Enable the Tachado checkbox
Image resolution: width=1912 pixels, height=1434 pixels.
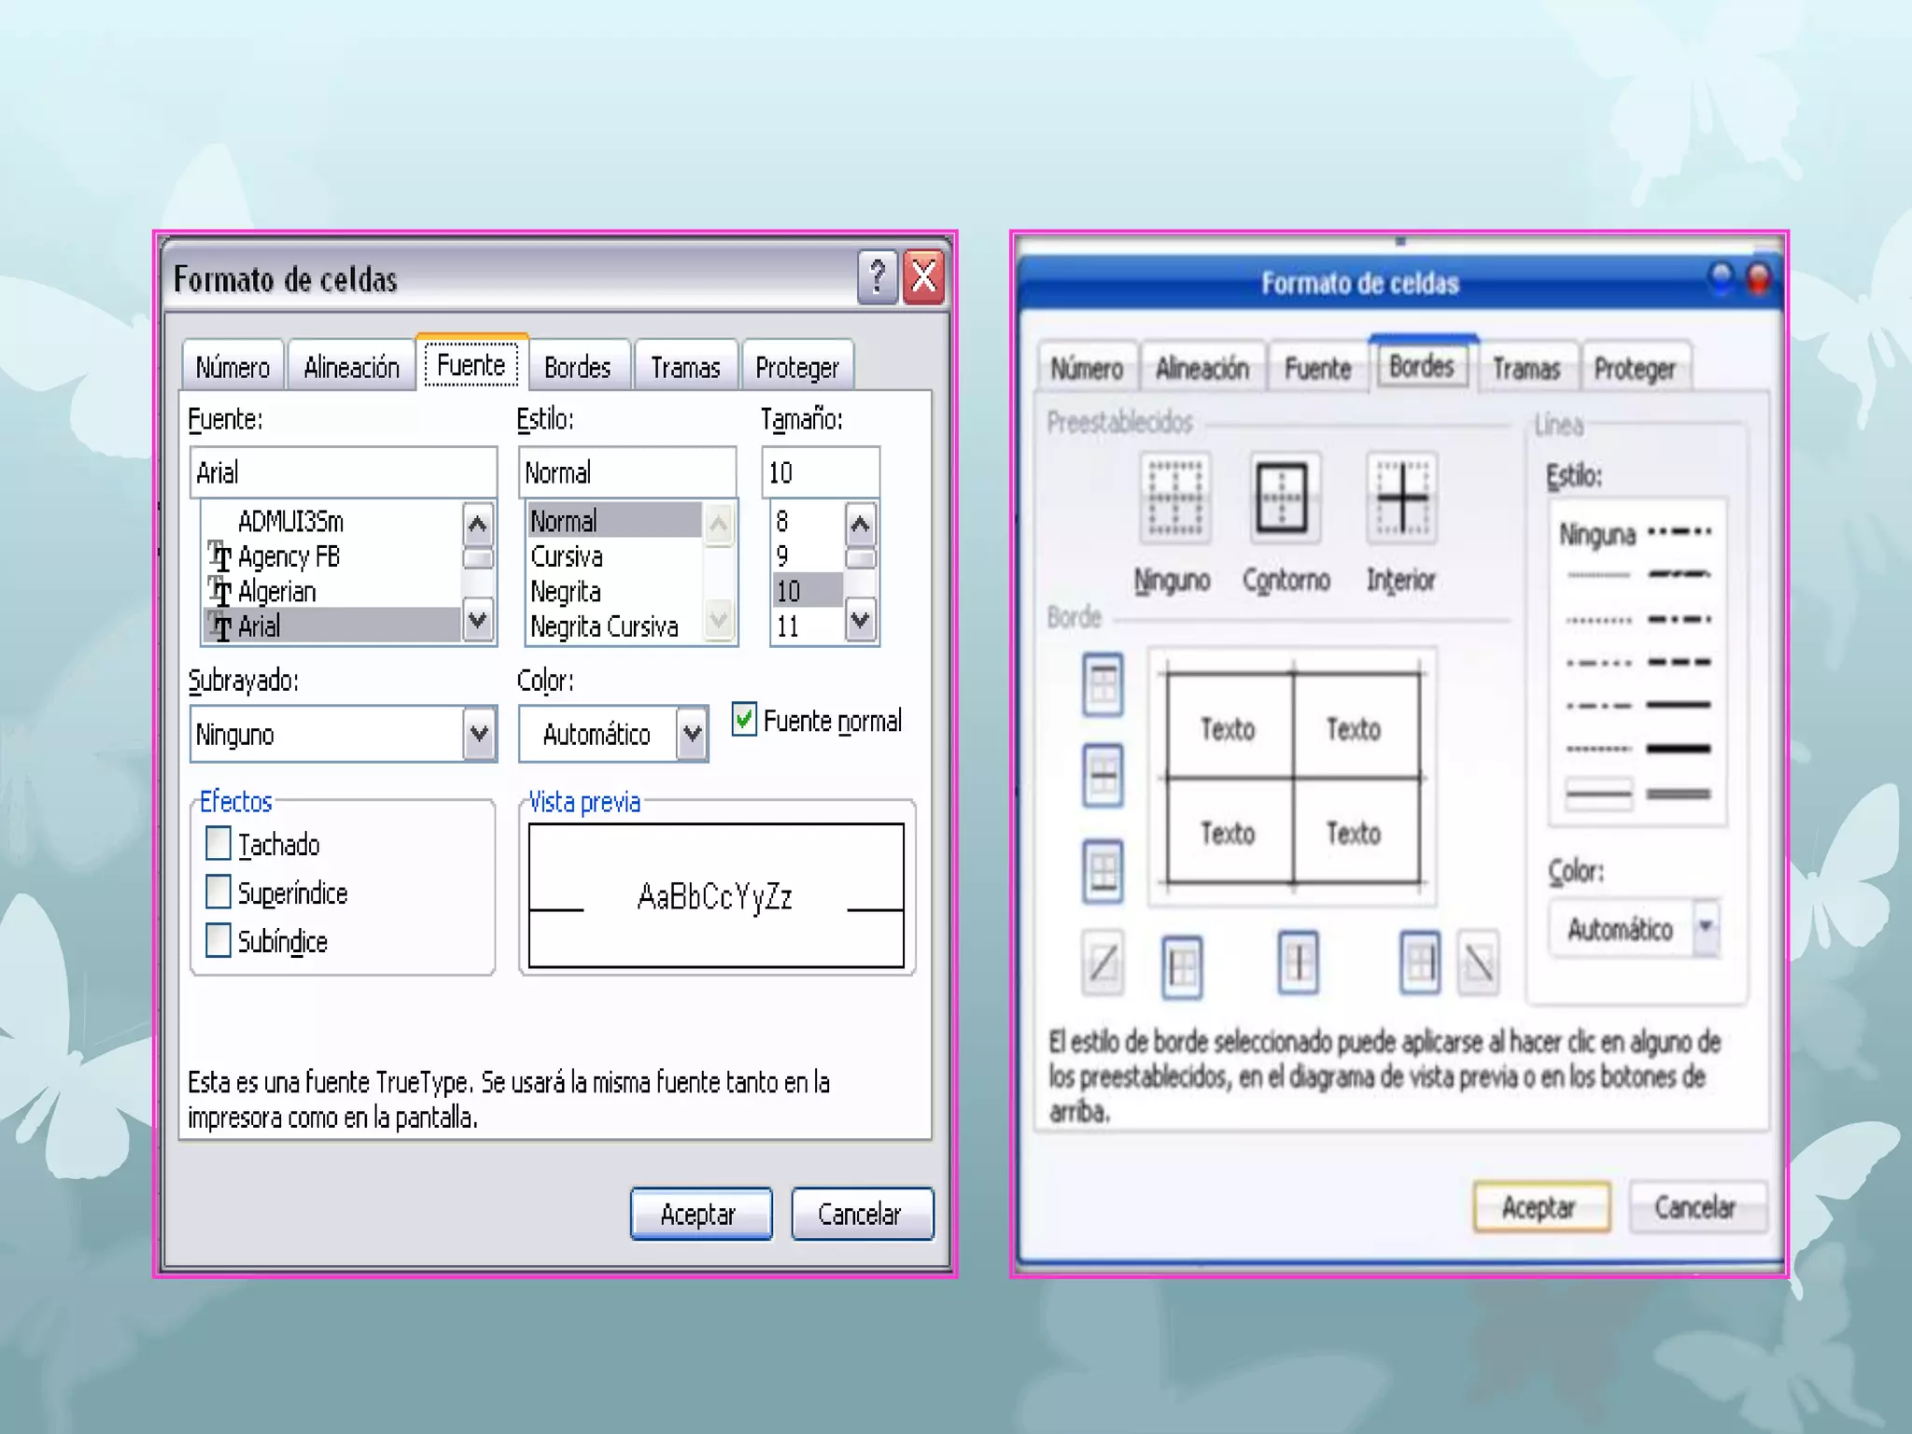point(218,844)
